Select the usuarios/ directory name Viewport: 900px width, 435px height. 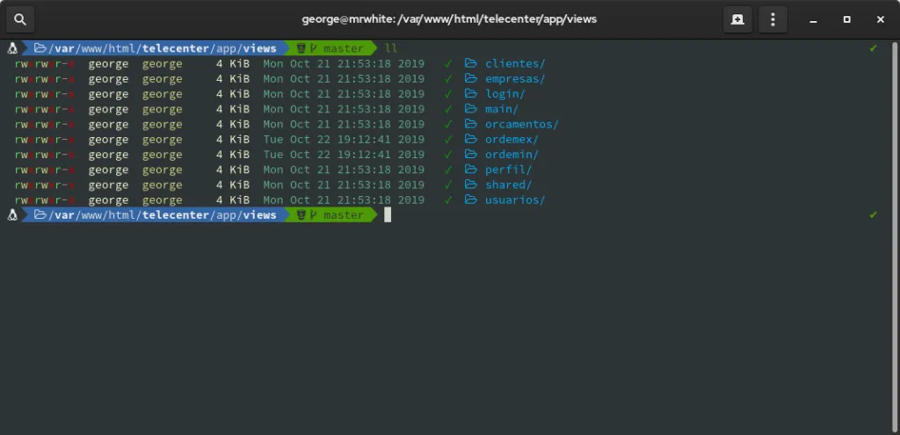515,200
